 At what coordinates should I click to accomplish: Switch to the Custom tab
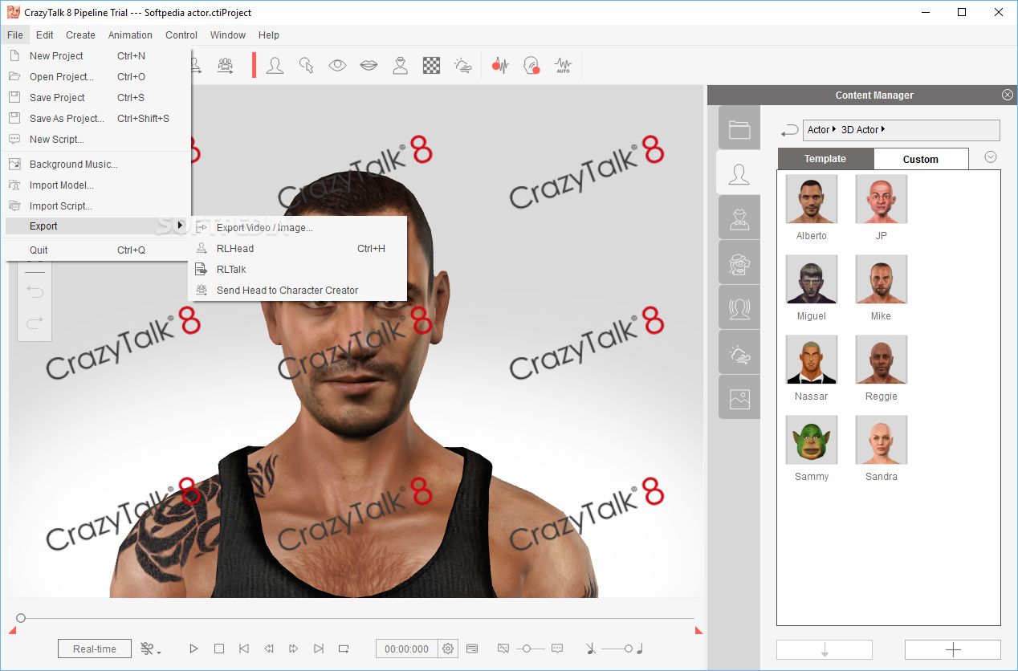(x=920, y=159)
